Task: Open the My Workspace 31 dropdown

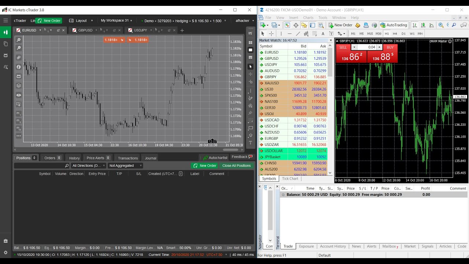Action: tap(117, 21)
